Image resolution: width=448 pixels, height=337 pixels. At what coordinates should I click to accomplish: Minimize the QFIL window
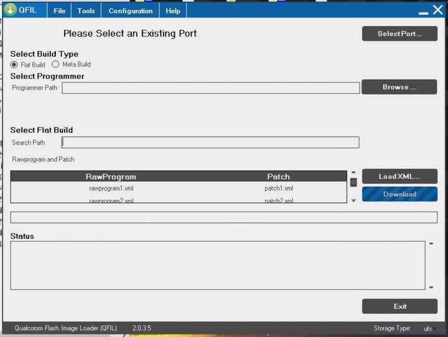(423, 12)
